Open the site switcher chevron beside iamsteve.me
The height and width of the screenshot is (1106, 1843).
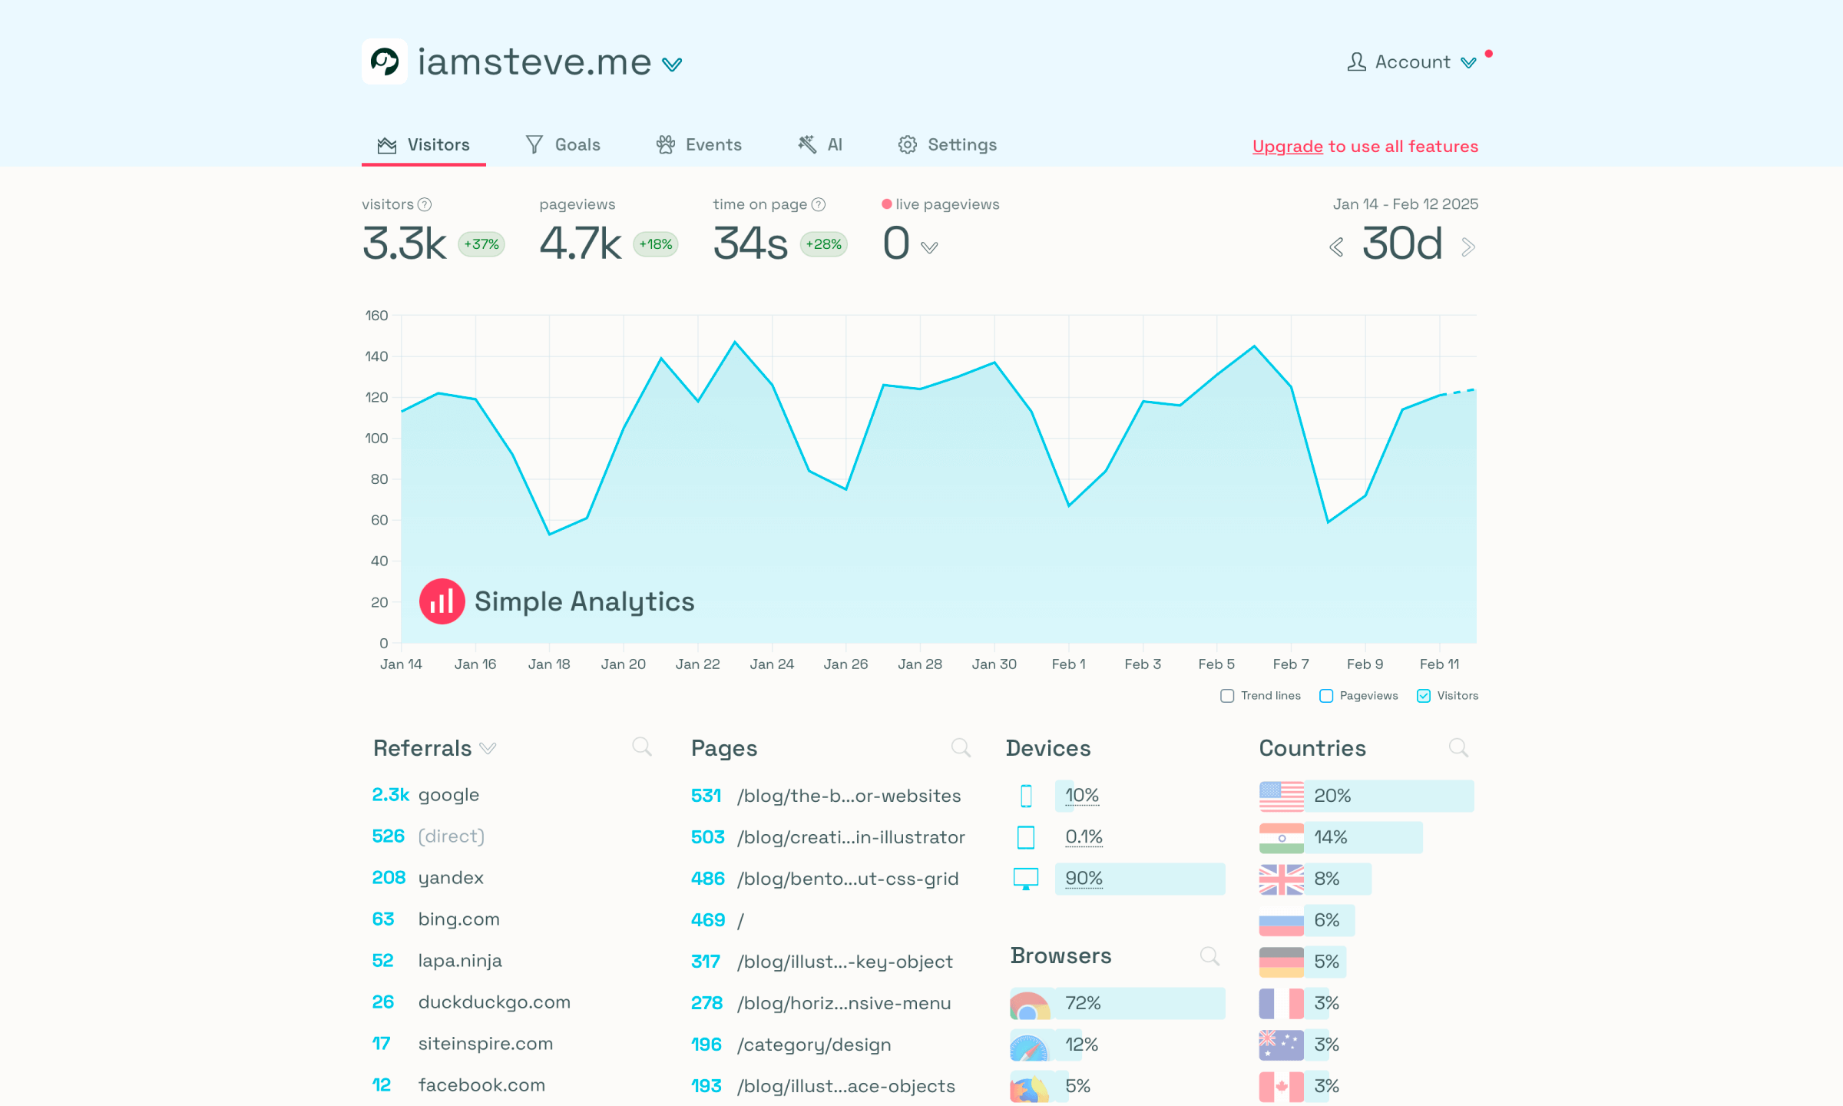tap(672, 65)
